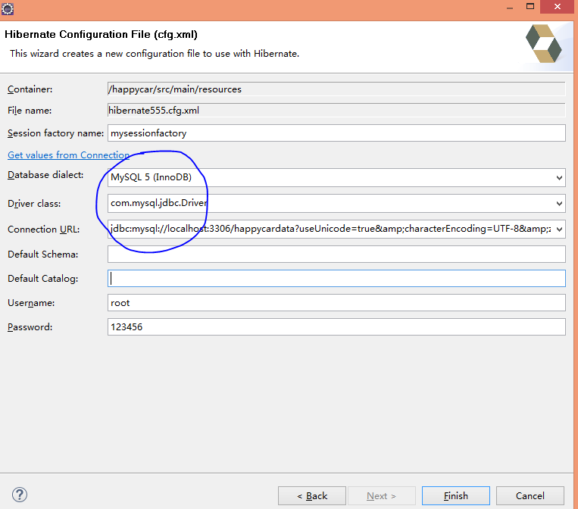Click the Default Catalog label
This screenshot has width=578, height=509.
pos(42,279)
